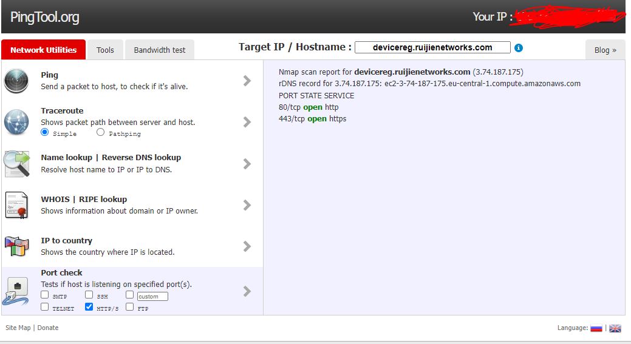Run Port check via its arrow chevron
This screenshot has height=344, width=631.
click(x=247, y=291)
